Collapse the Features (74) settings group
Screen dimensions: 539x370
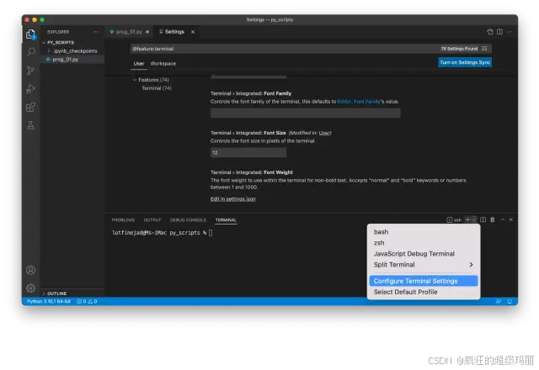pos(135,80)
